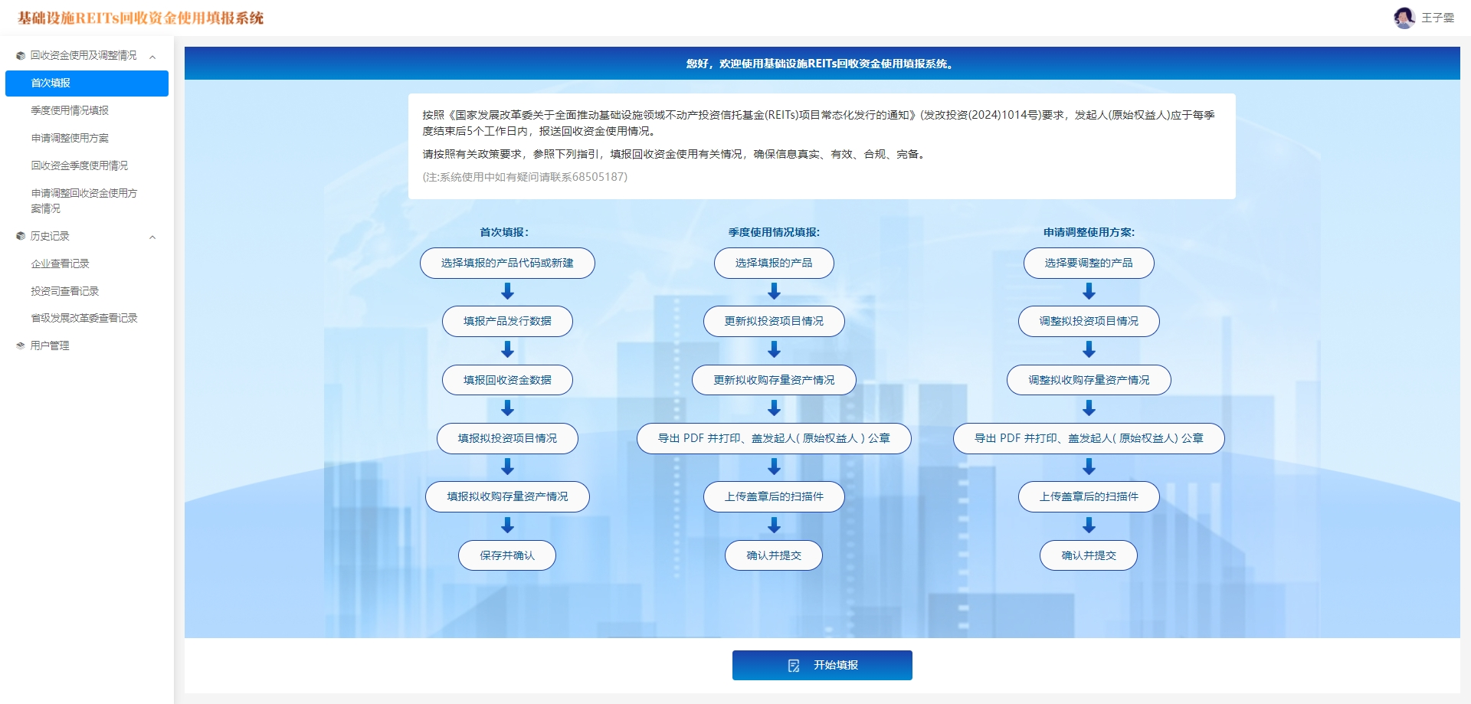Image resolution: width=1471 pixels, height=704 pixels.
Task: Click 保存并确认 step
Action: 507,555
